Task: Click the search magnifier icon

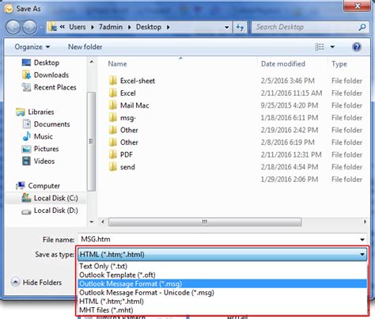Action: tap(362, 27)
